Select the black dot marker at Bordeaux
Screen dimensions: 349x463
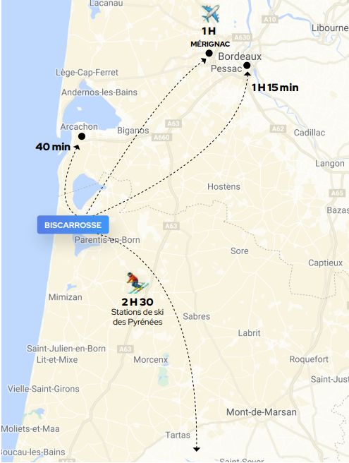(247, 65)
